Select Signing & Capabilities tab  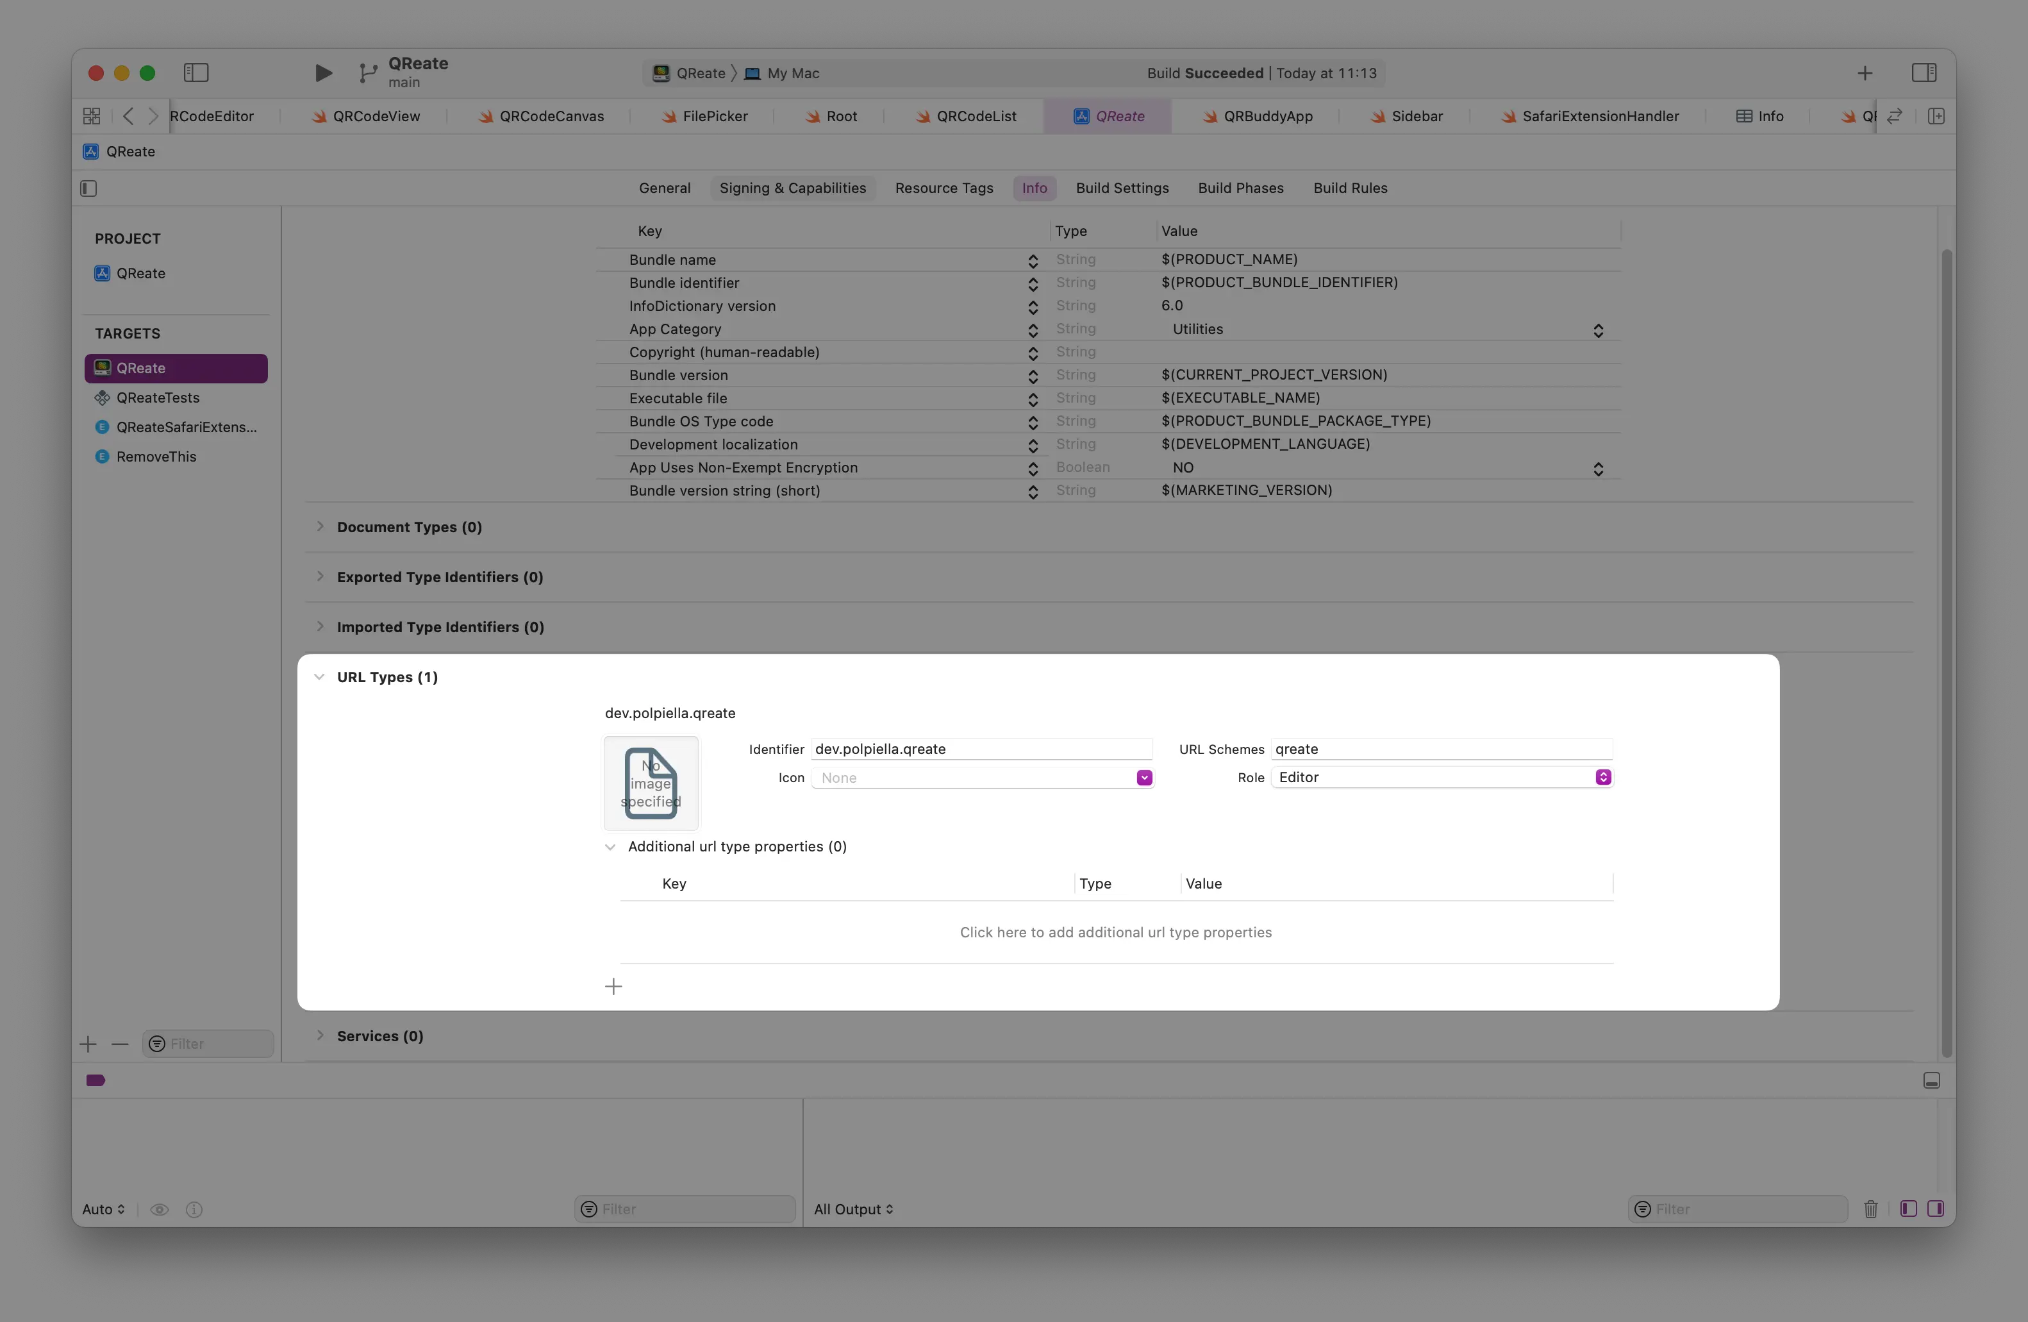(x=792, y=188)
